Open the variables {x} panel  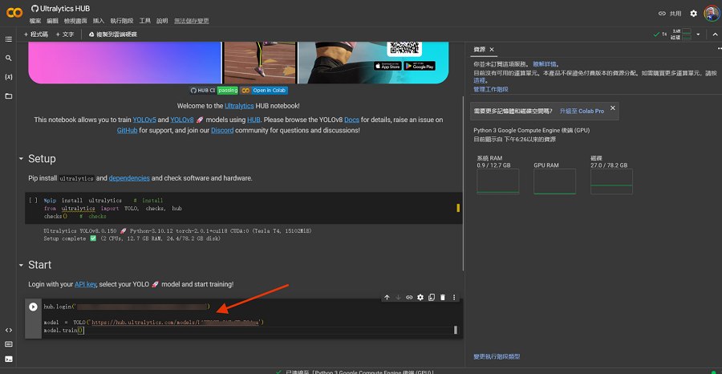coord(9,77)
